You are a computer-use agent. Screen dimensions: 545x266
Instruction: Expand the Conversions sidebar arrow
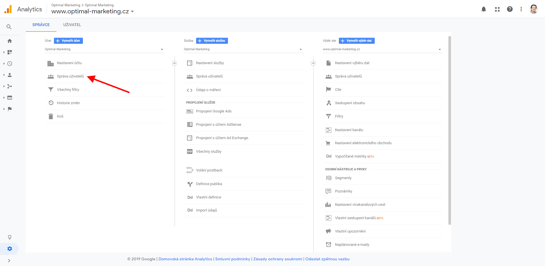4,109
